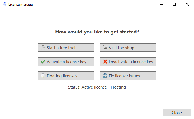194x119 pixels.
Task: Click the green checkmark icon
Action: pos(43,62)
